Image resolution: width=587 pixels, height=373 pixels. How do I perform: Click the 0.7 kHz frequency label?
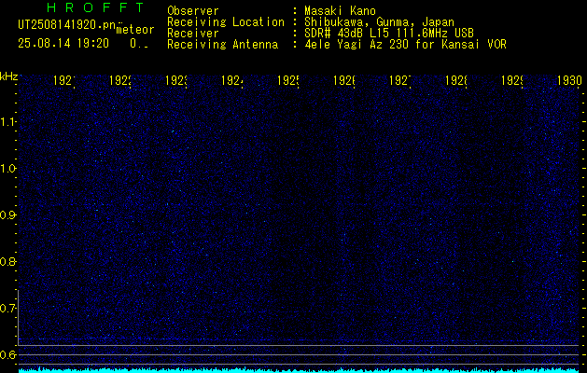(8, 308)
